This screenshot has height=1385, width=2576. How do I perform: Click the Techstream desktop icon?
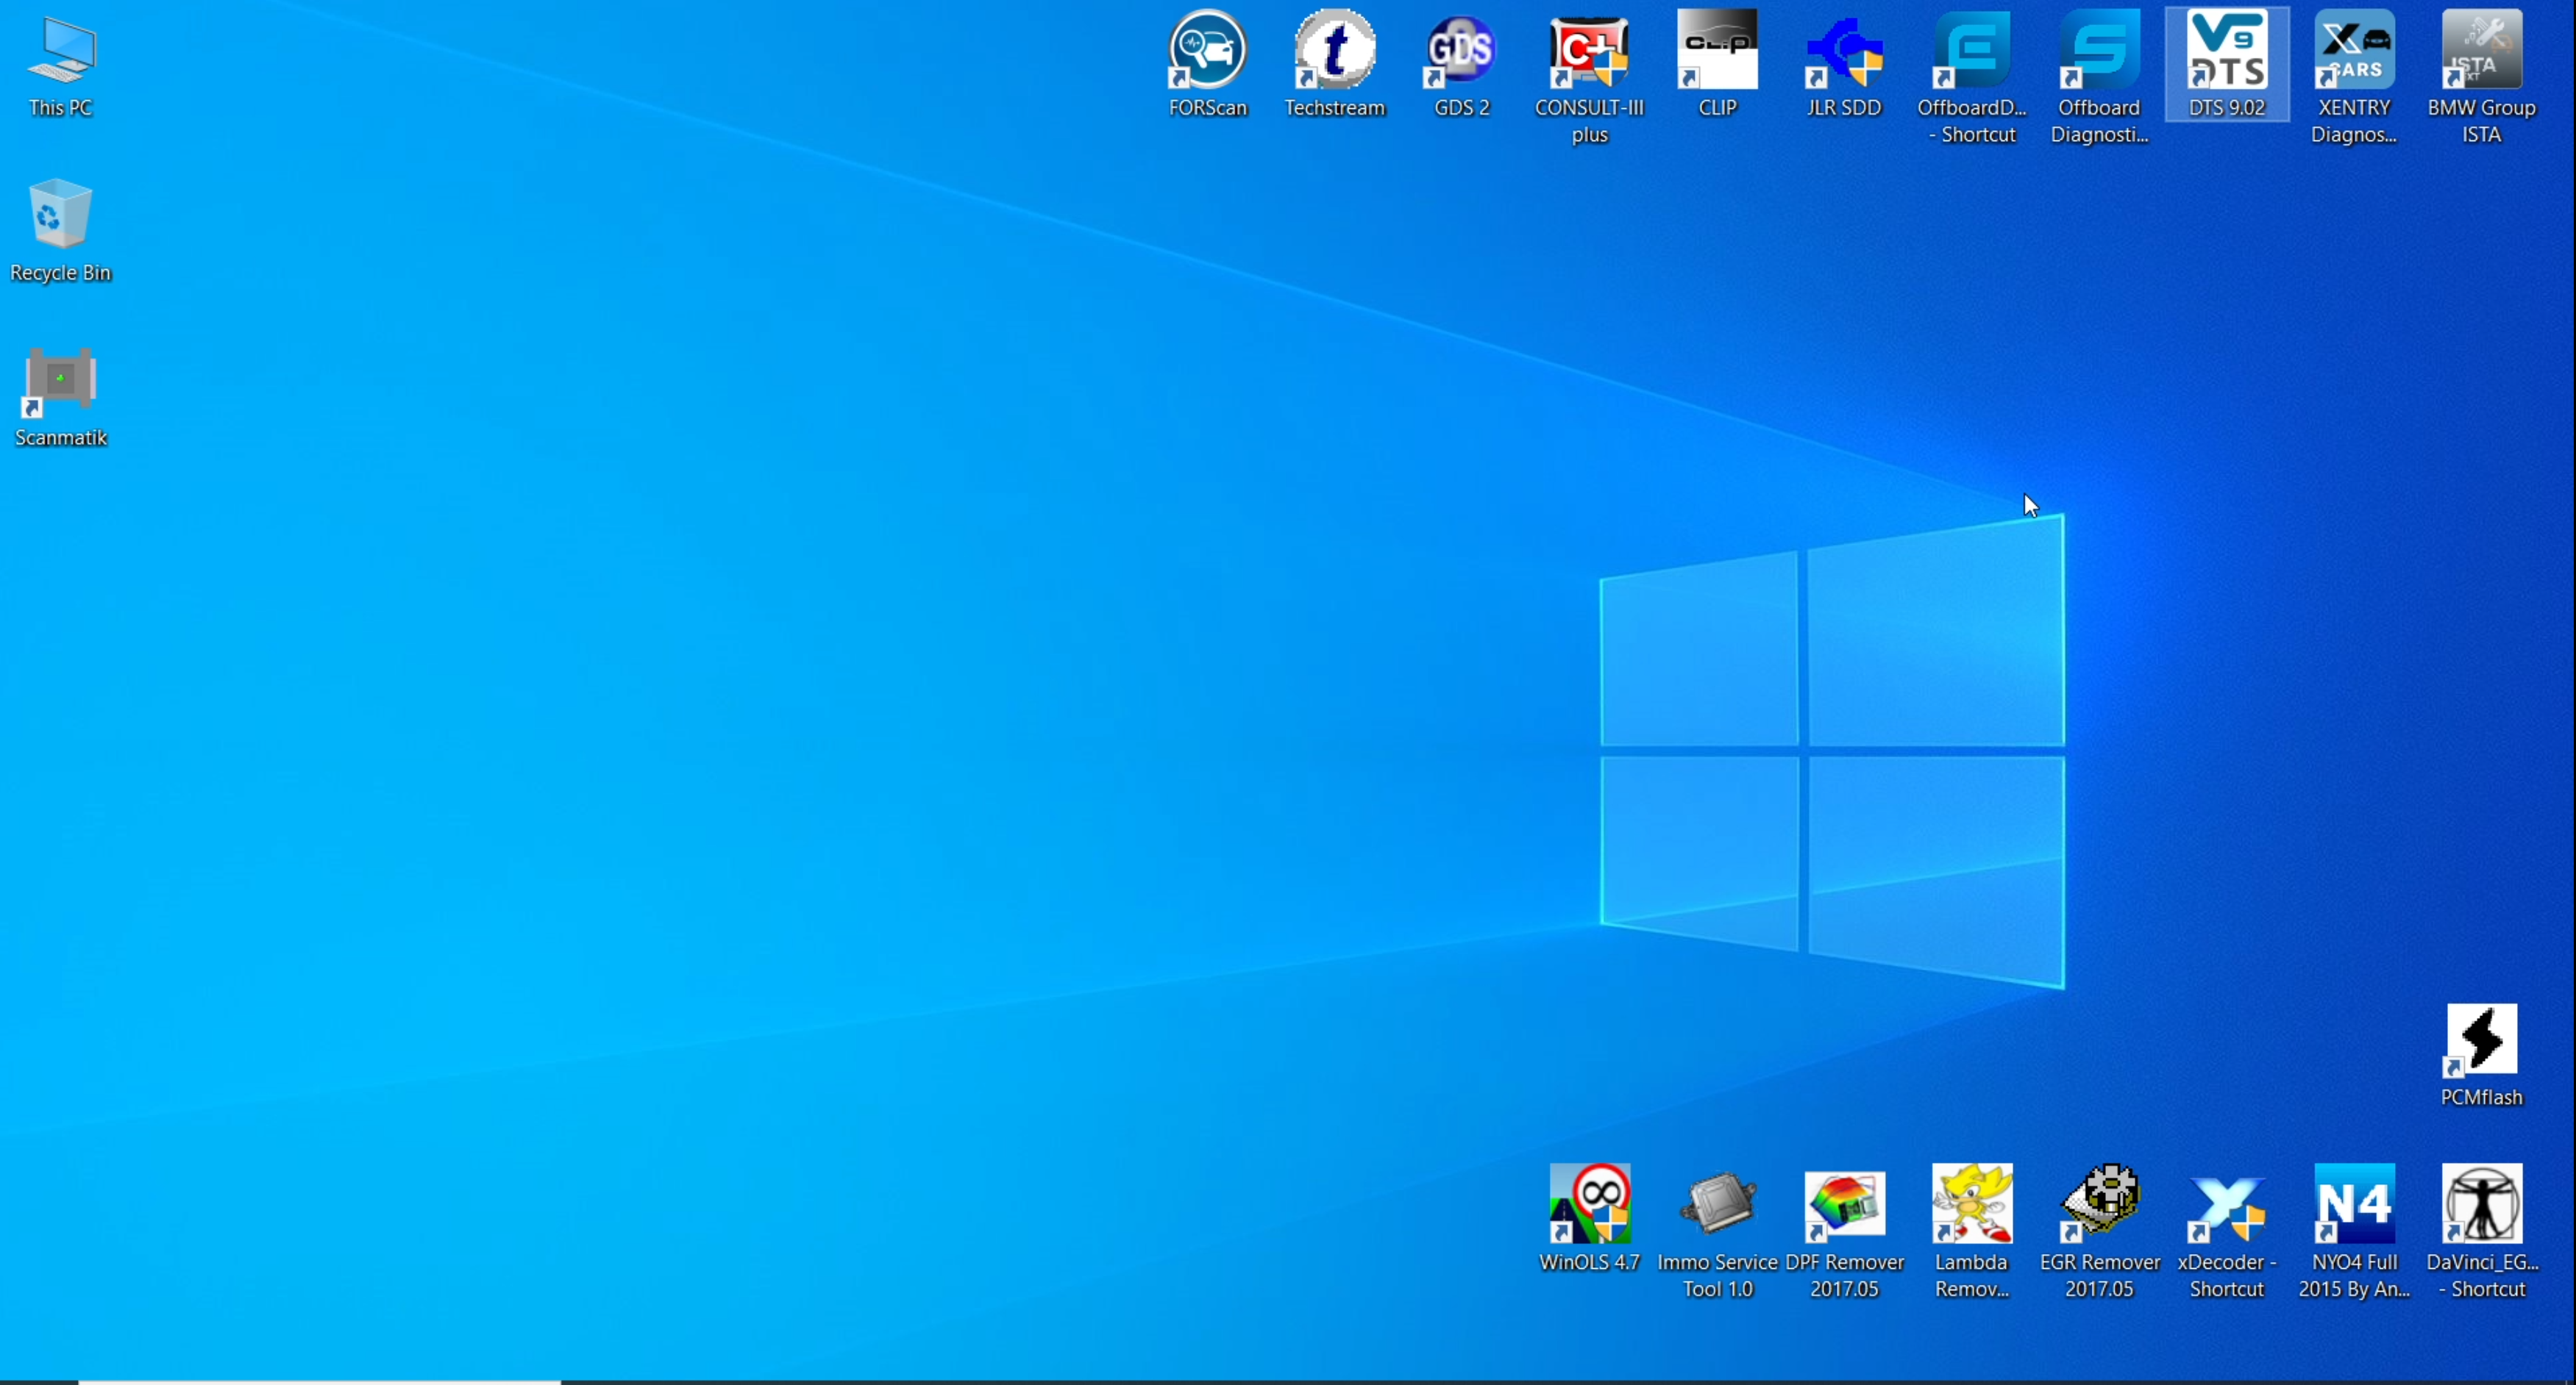tap(1335, 50)
